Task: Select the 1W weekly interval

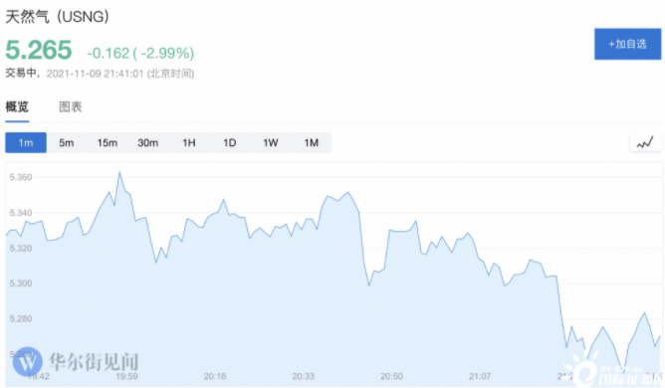Action: (270, 143)
